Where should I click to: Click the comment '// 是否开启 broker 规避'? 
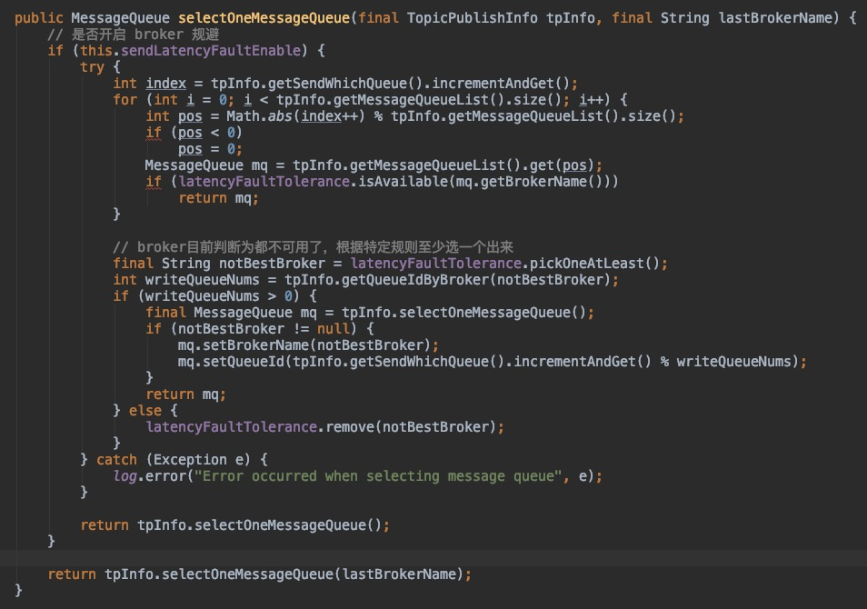pos(134,35)
